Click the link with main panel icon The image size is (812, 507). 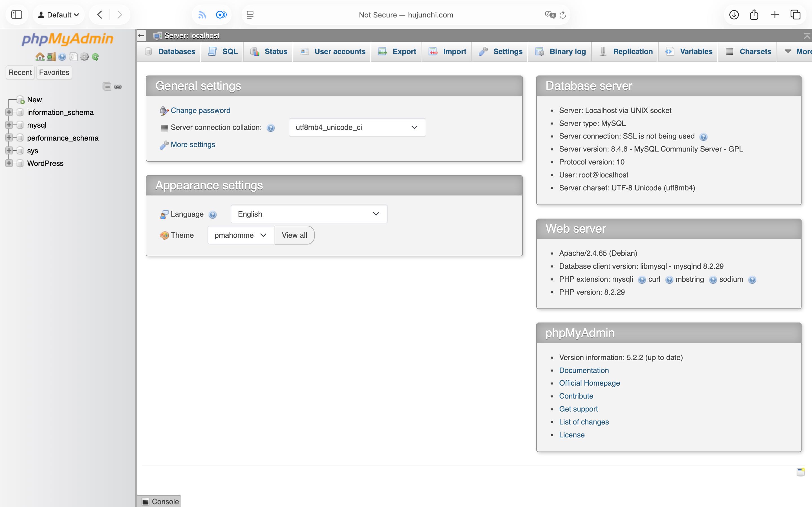pyautogui.click(x=118, y=86)
